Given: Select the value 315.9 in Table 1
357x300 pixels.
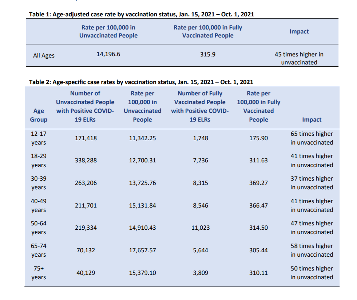Looking at the screenshot, I should 208,55.
